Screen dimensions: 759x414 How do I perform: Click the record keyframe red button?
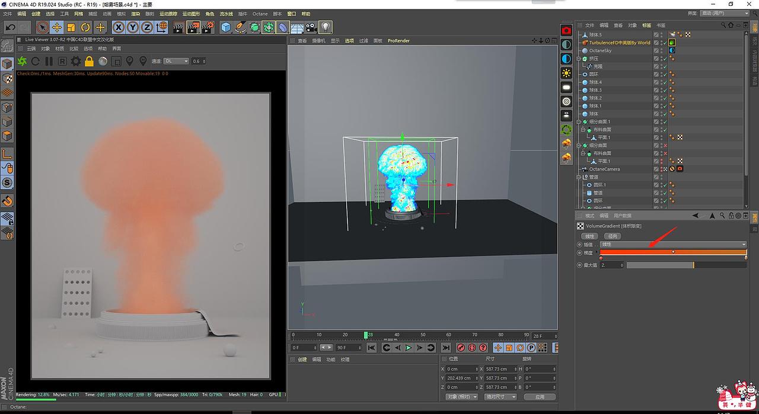tap(461, 348)
